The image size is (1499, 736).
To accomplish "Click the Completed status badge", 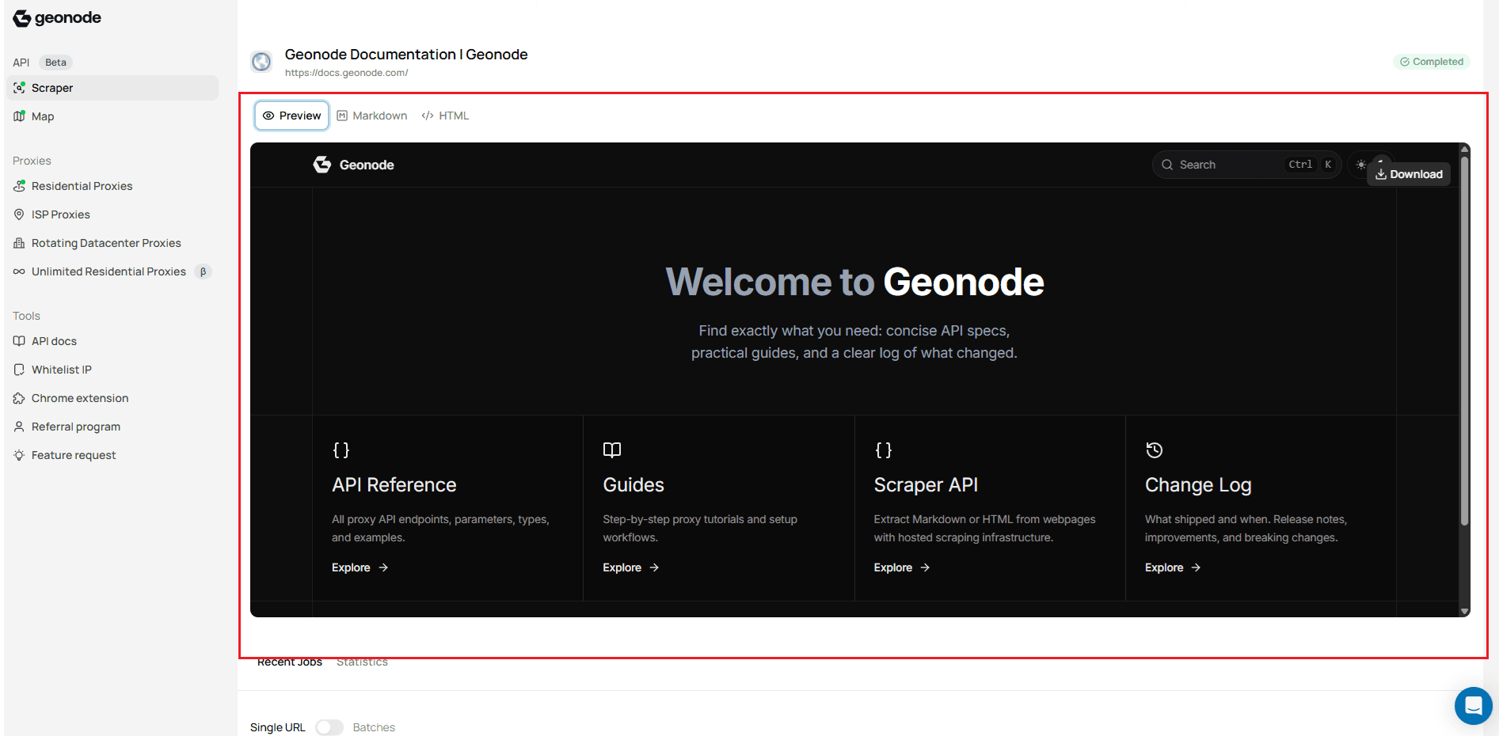I will [1432, 62].
